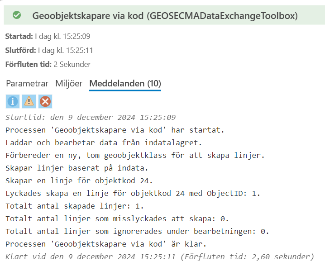Open the Miljöer tab
Viewport: 325px width, 271px height.
click(69, 83)
